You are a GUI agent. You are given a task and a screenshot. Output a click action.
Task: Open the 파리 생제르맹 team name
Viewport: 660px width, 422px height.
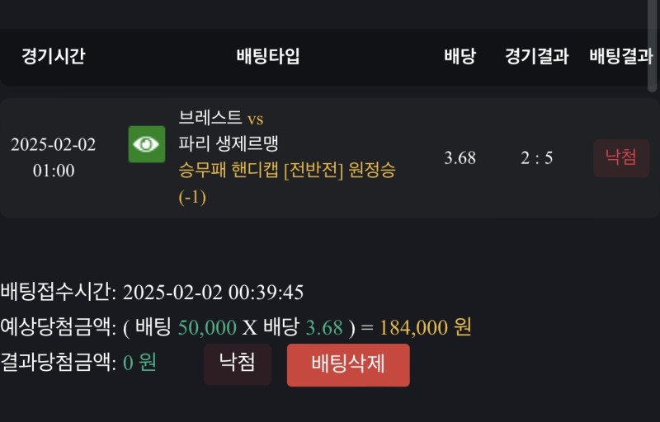point(229,143)
